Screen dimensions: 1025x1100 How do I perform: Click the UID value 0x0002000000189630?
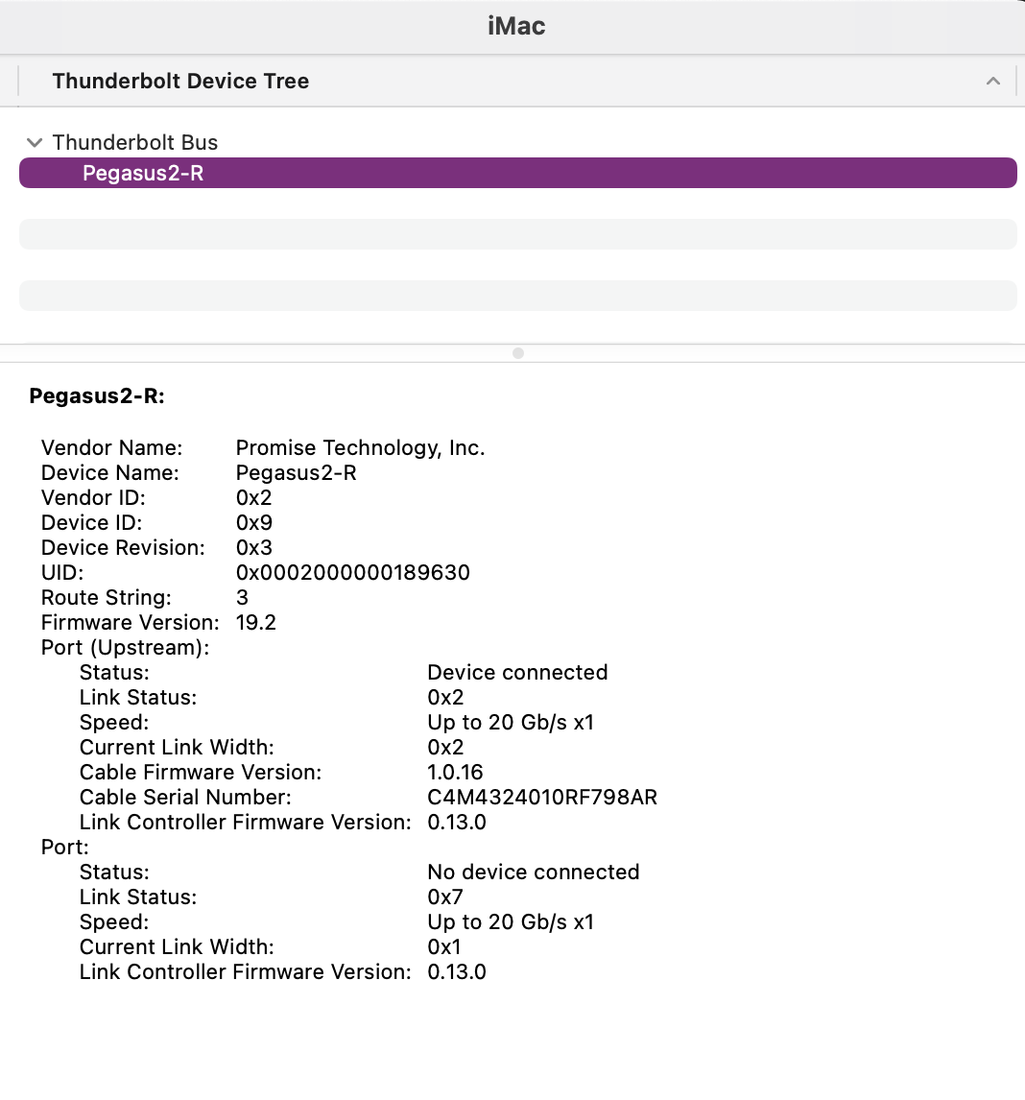click(x=353, y=572)
